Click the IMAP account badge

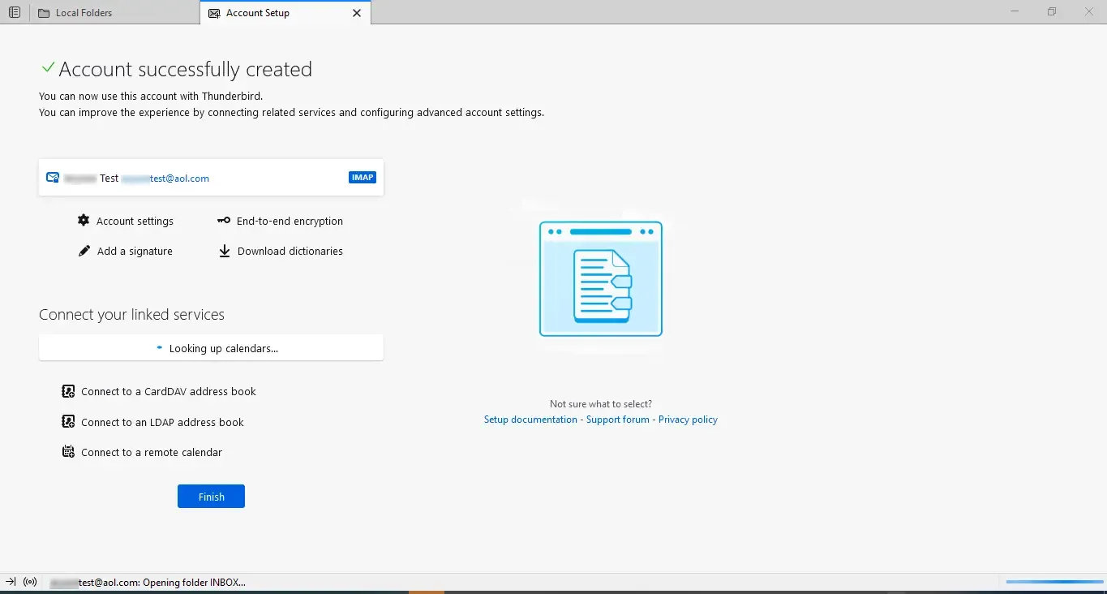(363, 178)
